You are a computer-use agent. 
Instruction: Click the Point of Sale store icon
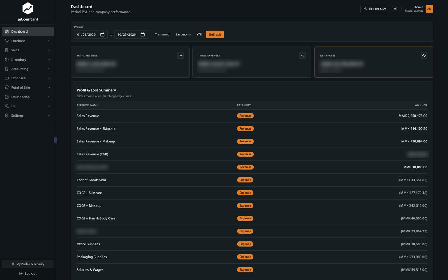7,87
